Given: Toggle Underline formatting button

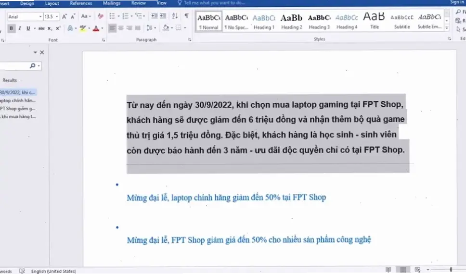Looking at the screenshot, I should (x=28, y=28).
